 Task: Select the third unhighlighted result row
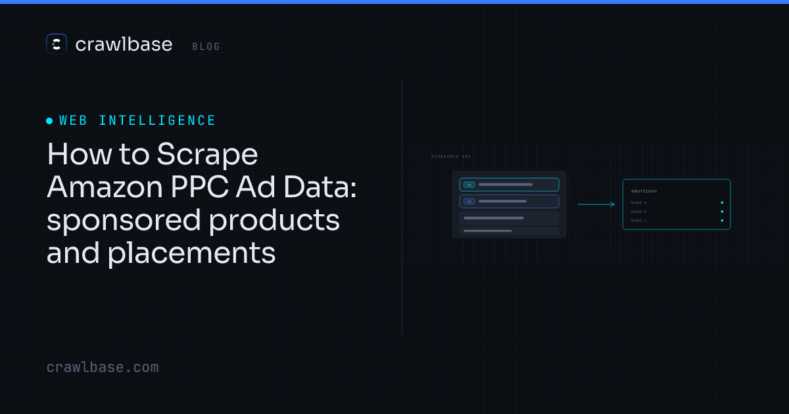point(509,218)
